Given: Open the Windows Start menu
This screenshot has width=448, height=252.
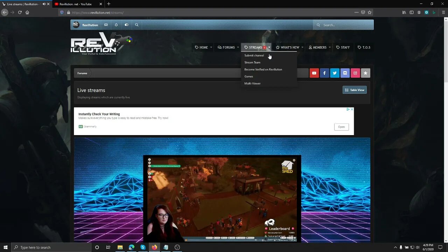Looking at the screenshot, I should 6,247.
